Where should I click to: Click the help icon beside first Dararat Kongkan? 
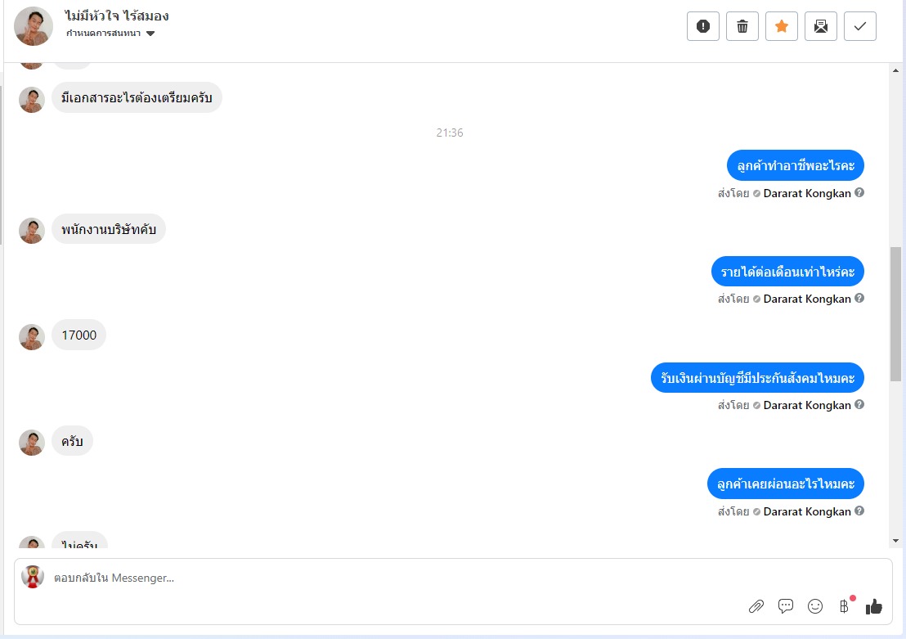[859, 192]
